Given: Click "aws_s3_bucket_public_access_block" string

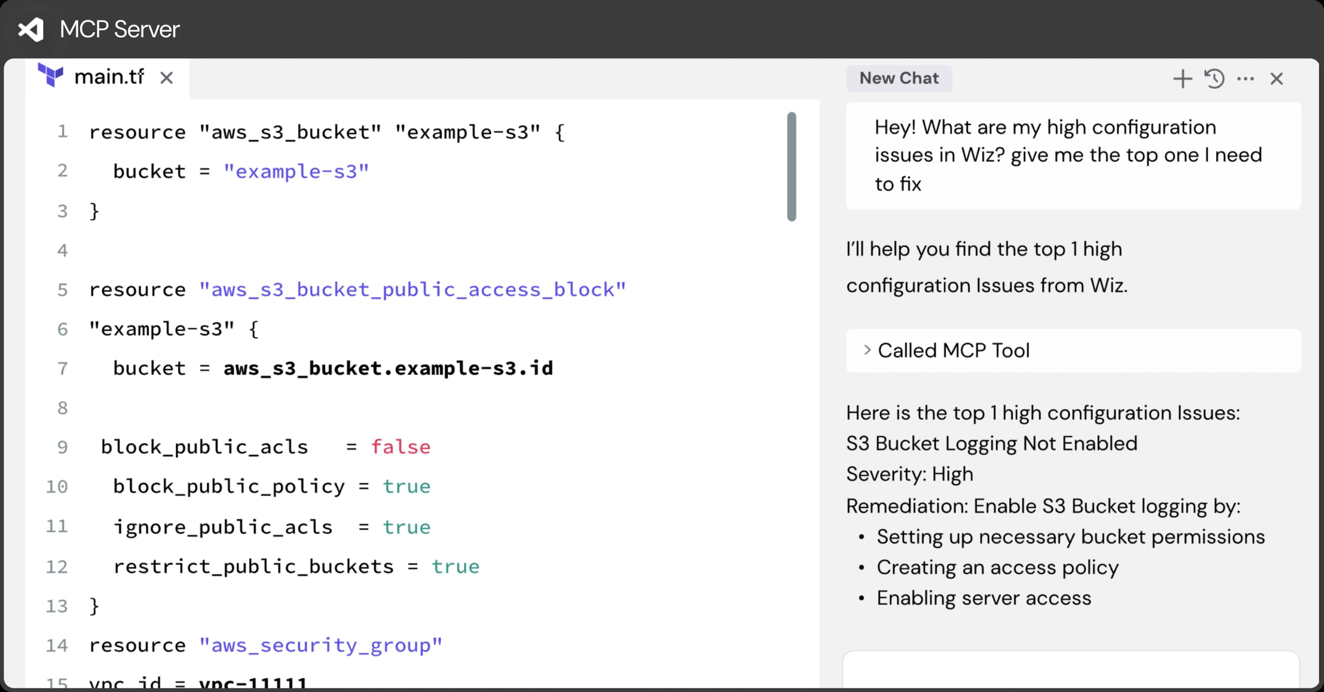Looking at the screenshot, I should point(412,289).
